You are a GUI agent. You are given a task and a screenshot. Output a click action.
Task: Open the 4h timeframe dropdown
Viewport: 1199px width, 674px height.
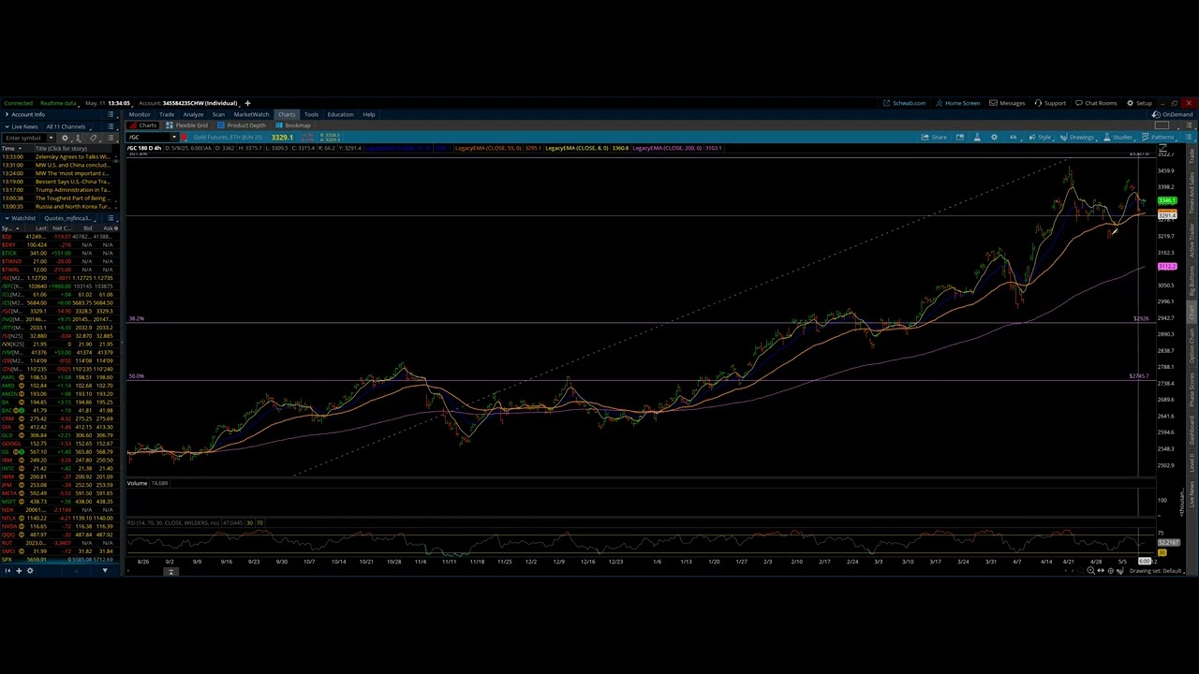coord(1014,138)
